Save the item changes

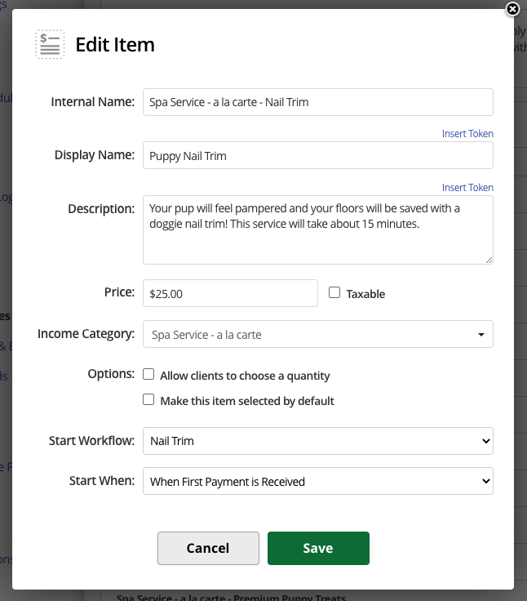coord(318,548)
